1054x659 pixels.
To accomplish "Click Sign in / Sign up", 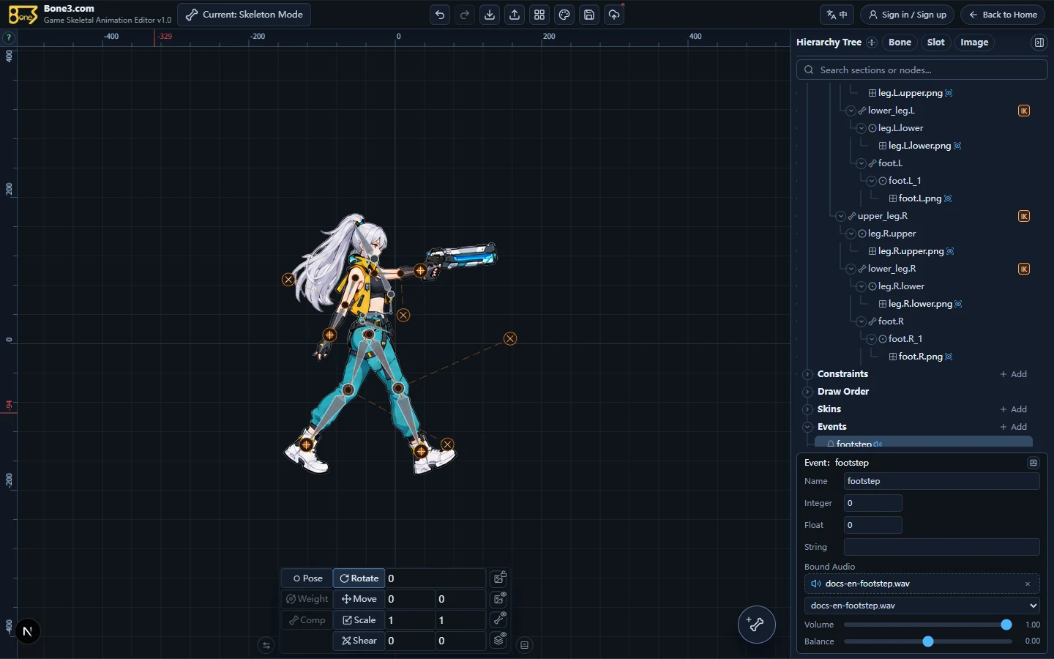I will (x=907, y=15).
